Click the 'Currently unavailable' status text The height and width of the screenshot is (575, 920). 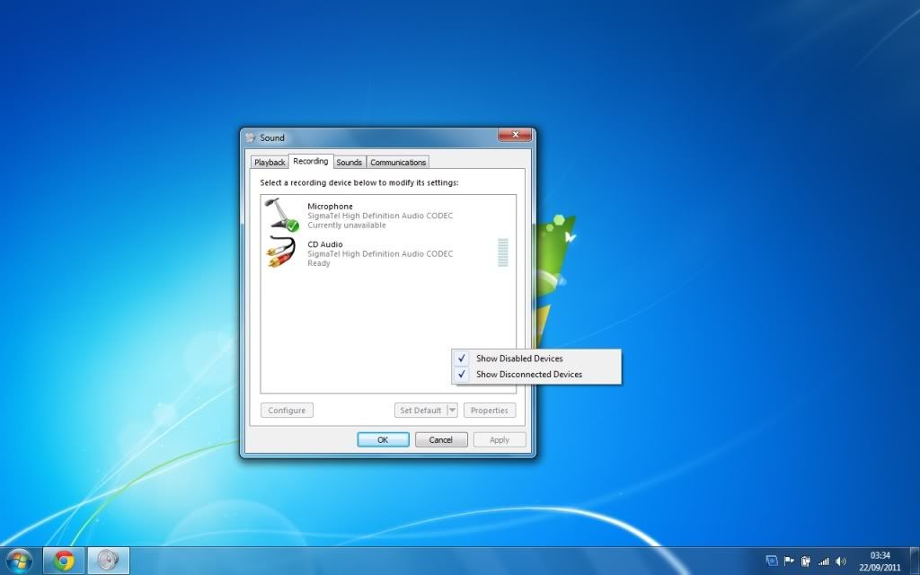347,226
